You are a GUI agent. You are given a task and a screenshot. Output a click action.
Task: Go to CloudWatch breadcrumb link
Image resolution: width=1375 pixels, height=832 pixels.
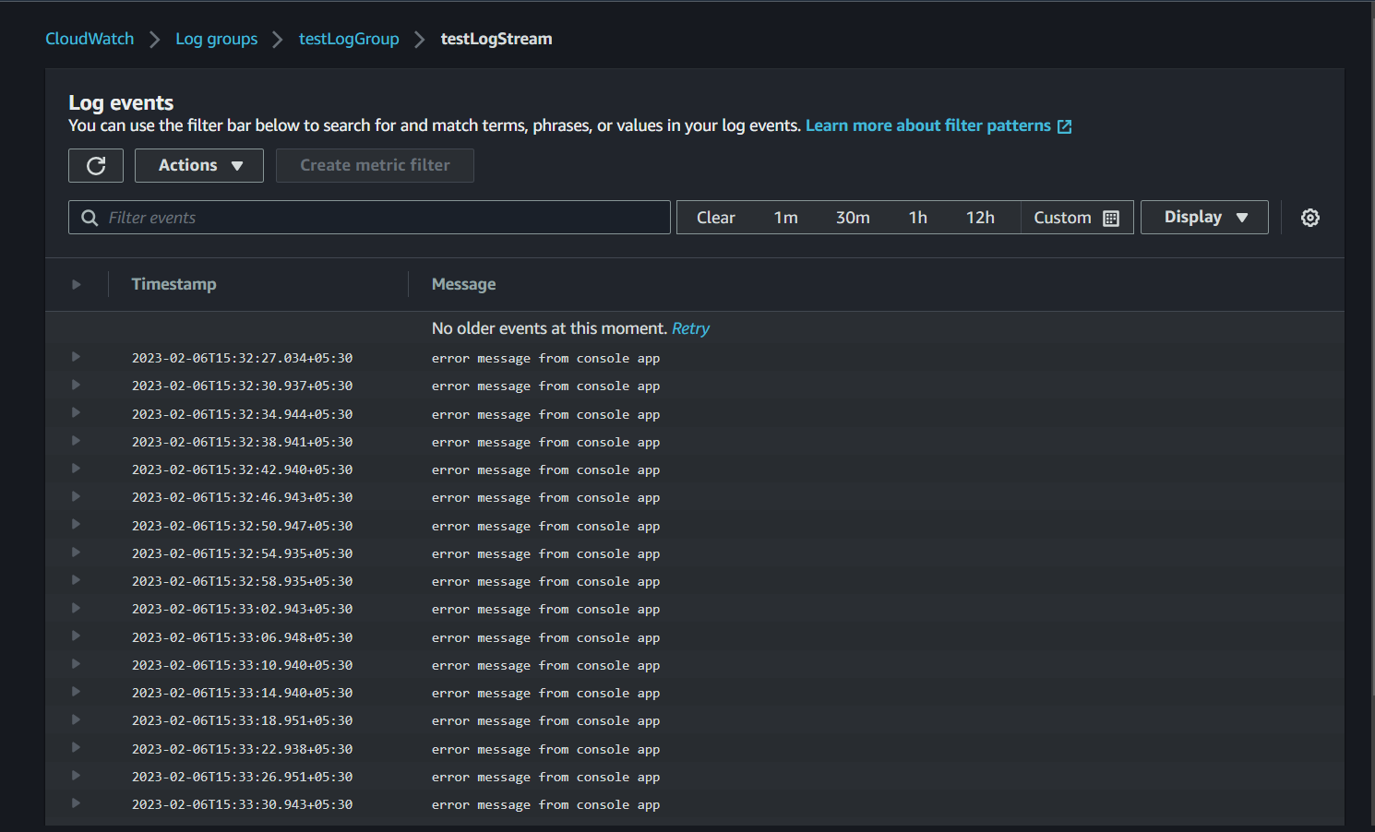coord(90,39)
